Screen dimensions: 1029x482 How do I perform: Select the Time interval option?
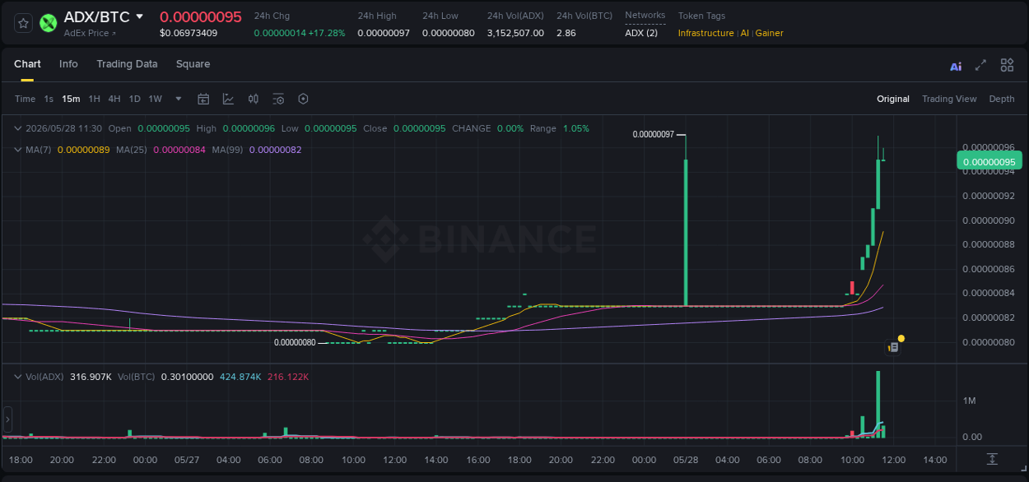tap(26, 99)
